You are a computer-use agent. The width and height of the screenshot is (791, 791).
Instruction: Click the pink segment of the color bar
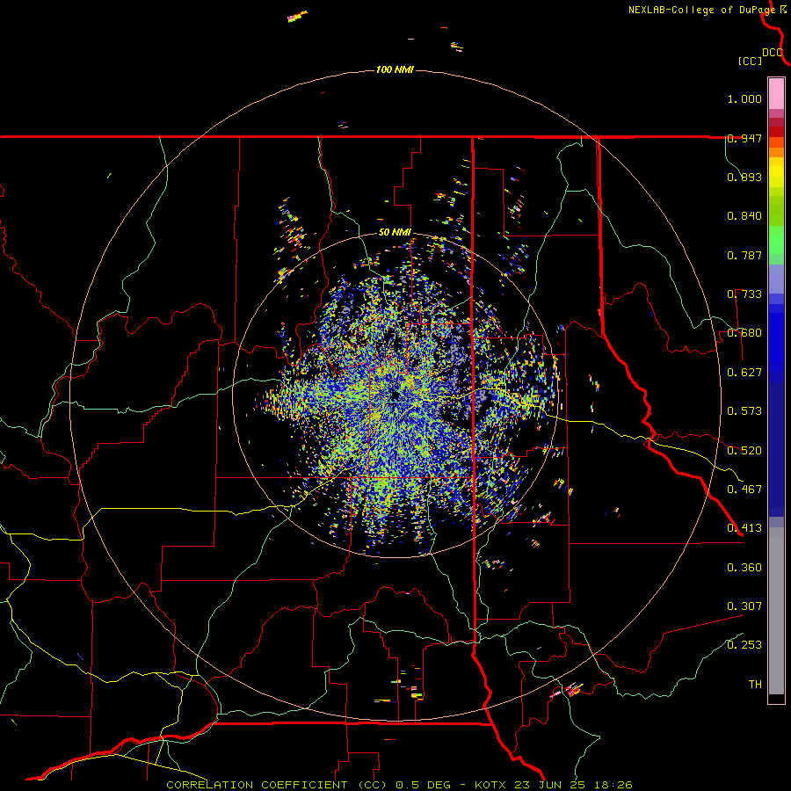(776, 94)
